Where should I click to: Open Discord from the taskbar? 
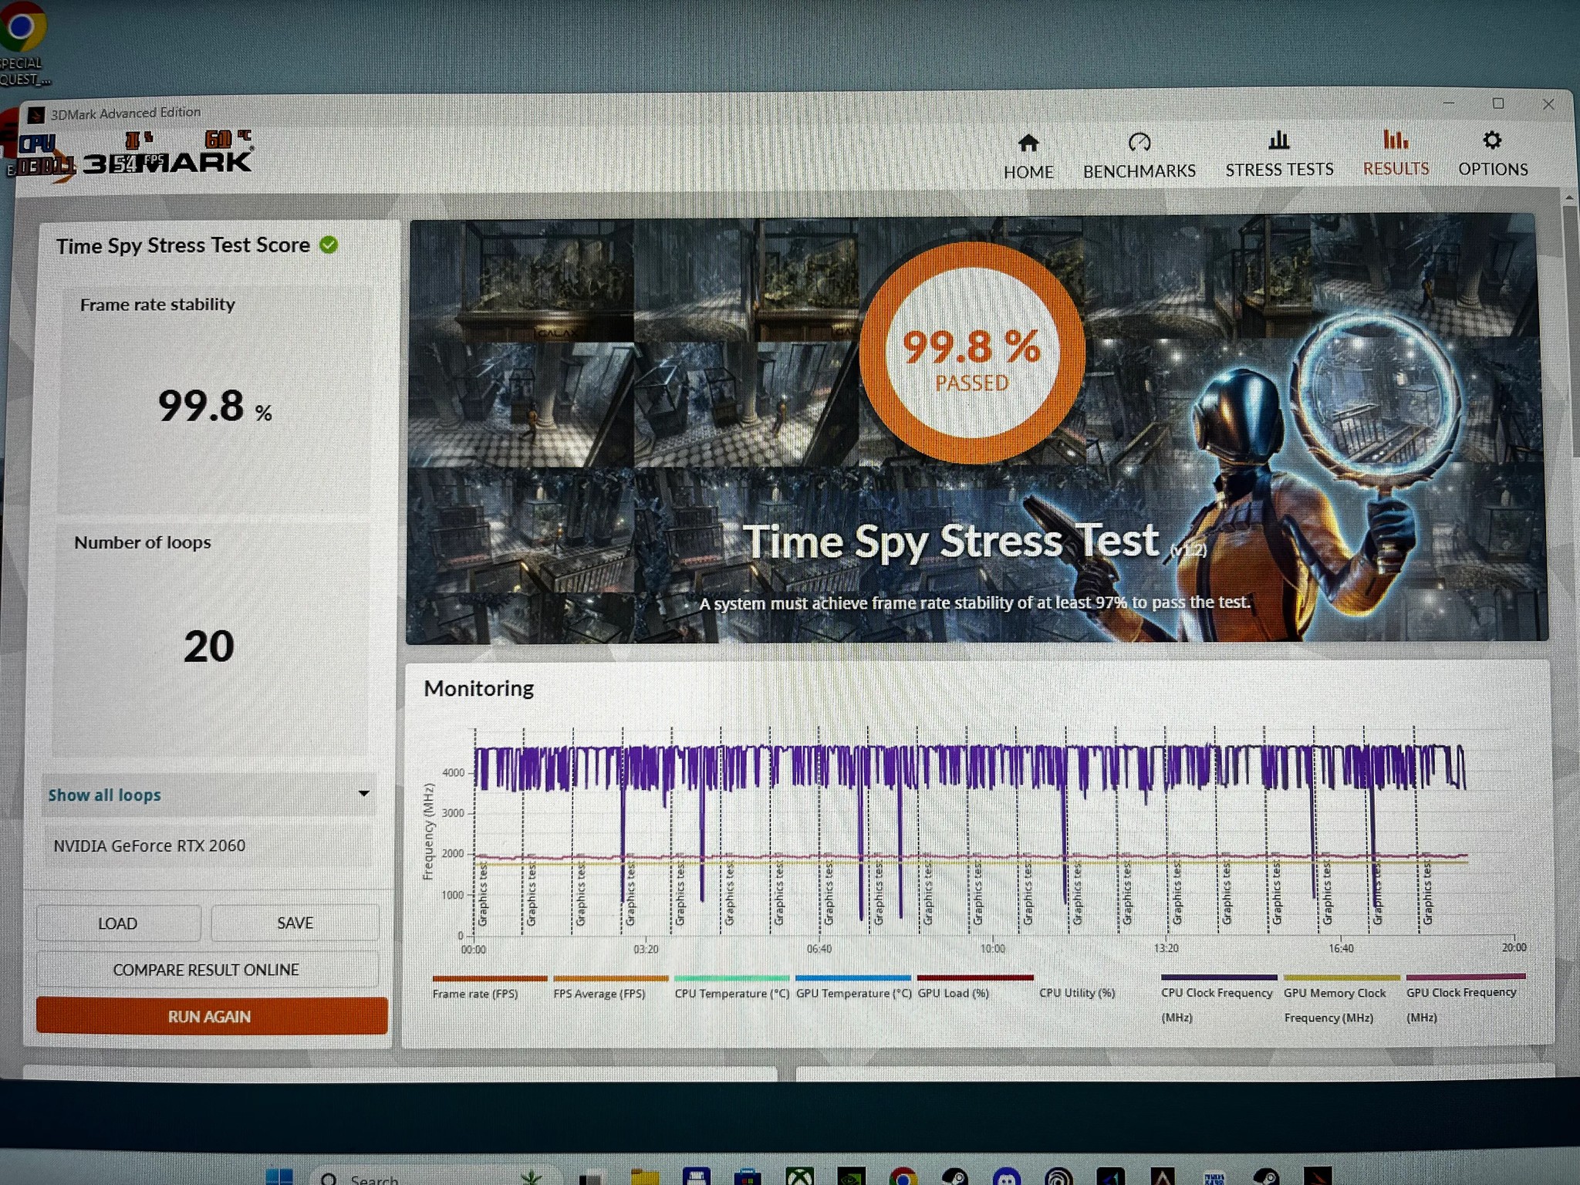(x=1007, y=1176)
